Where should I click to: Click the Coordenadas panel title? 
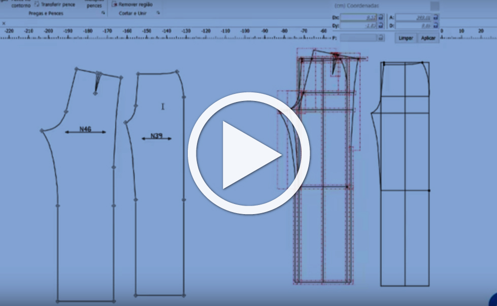[356, 6]
